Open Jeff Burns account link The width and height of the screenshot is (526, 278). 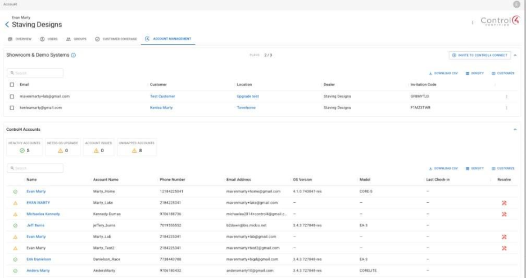(35, 226)
